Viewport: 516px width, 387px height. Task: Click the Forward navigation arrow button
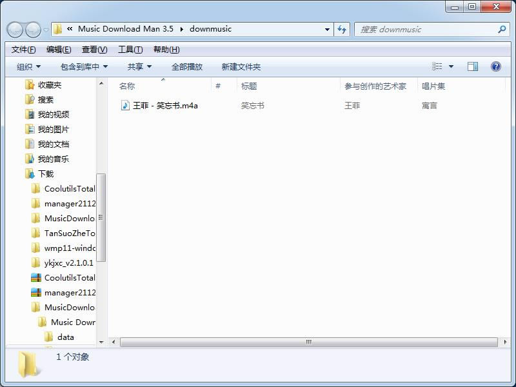tap(33, 30)
